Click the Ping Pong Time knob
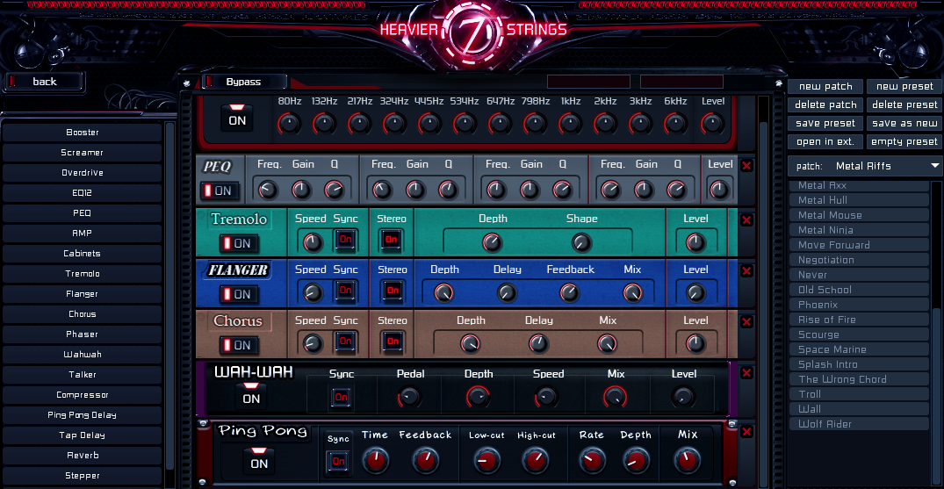 375,461
